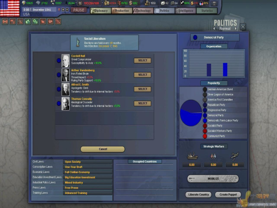
Task: Click the Liberate Country button
Action: [x=199, y=195]
